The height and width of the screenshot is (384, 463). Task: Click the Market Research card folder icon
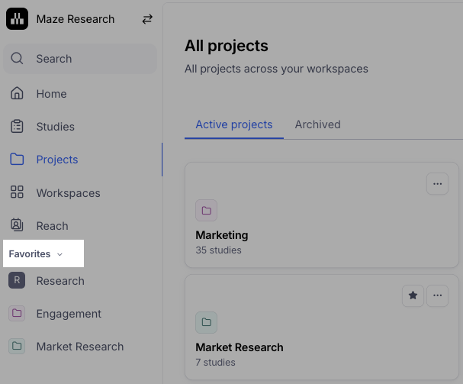[x=207, y=322]
